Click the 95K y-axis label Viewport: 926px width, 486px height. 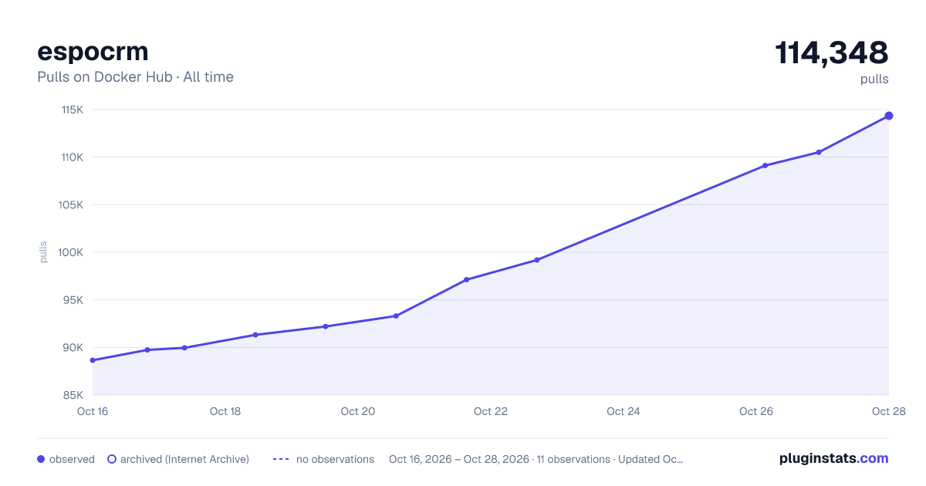pos(73,300)
